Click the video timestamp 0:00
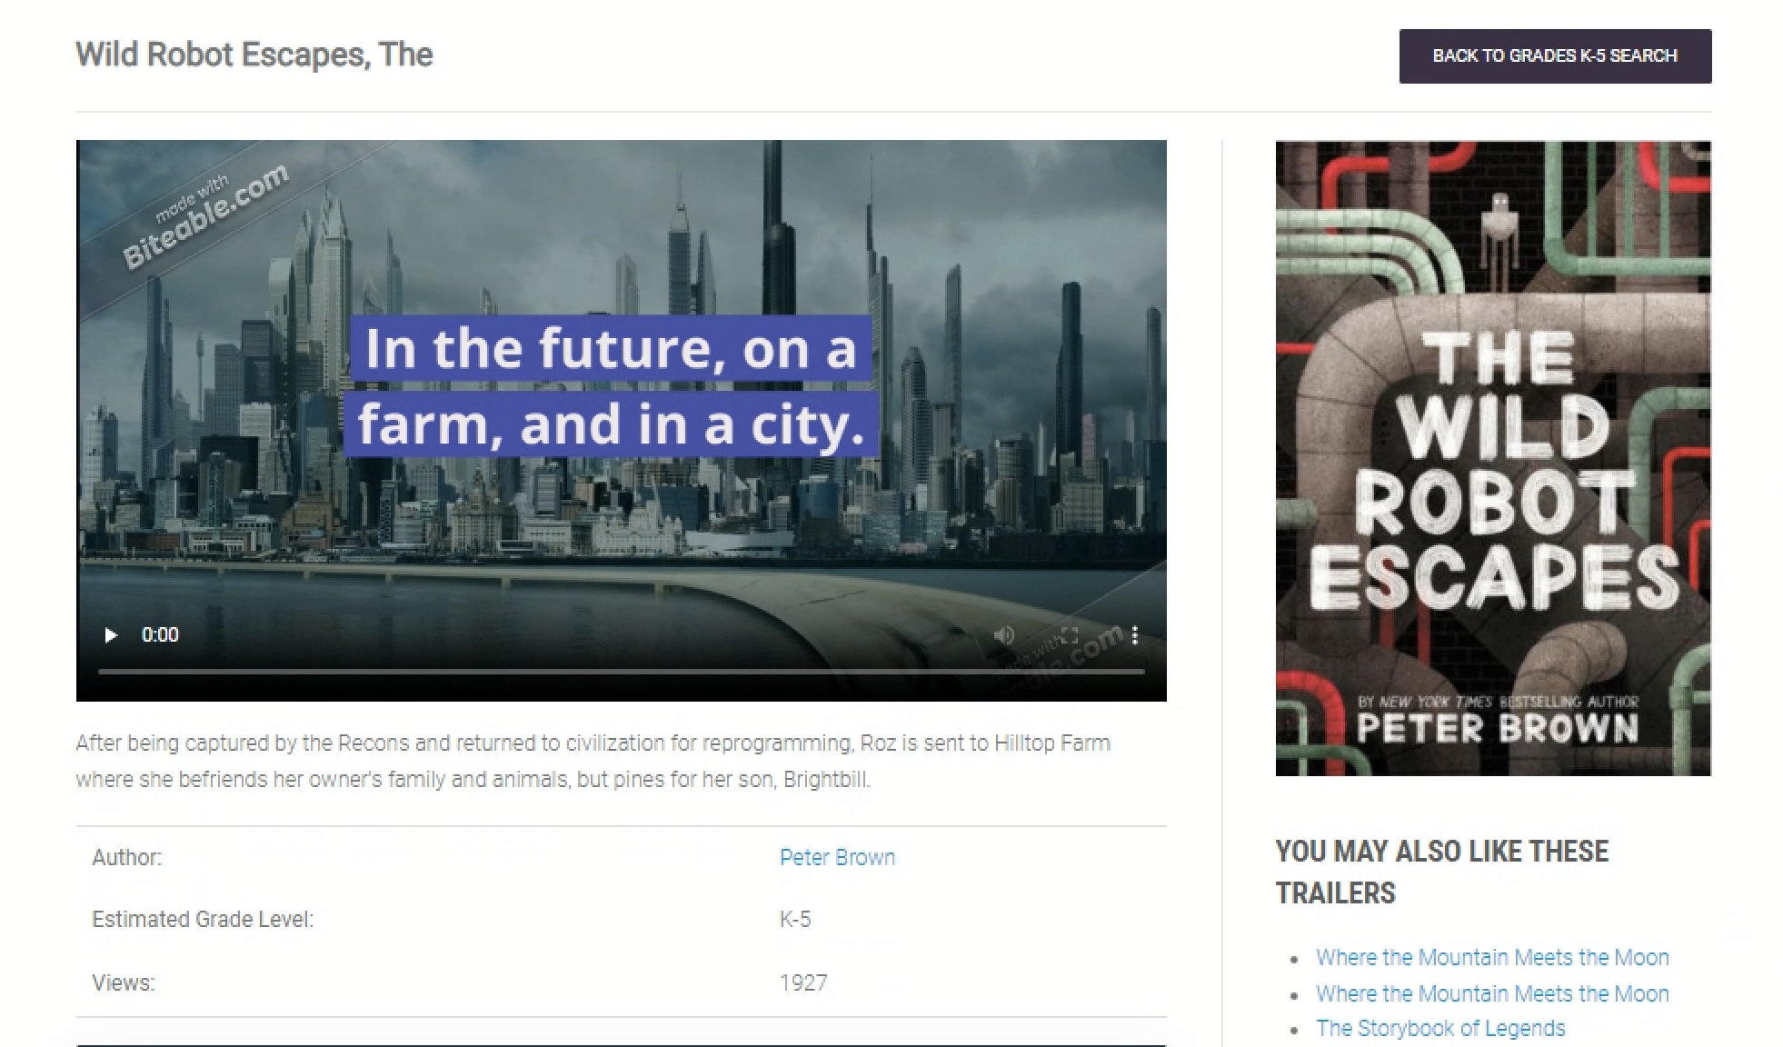The image size is (1783, 1047). [x=160, y=634]
